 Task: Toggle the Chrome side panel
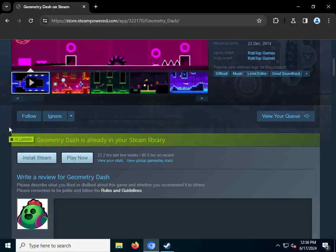[x=305, y=21]
